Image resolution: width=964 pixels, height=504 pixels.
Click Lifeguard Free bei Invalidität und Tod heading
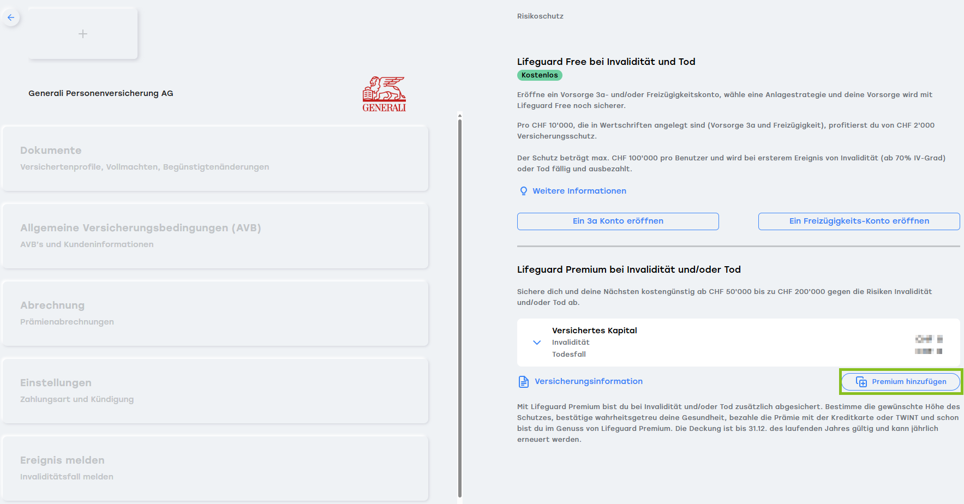point(606,62)
